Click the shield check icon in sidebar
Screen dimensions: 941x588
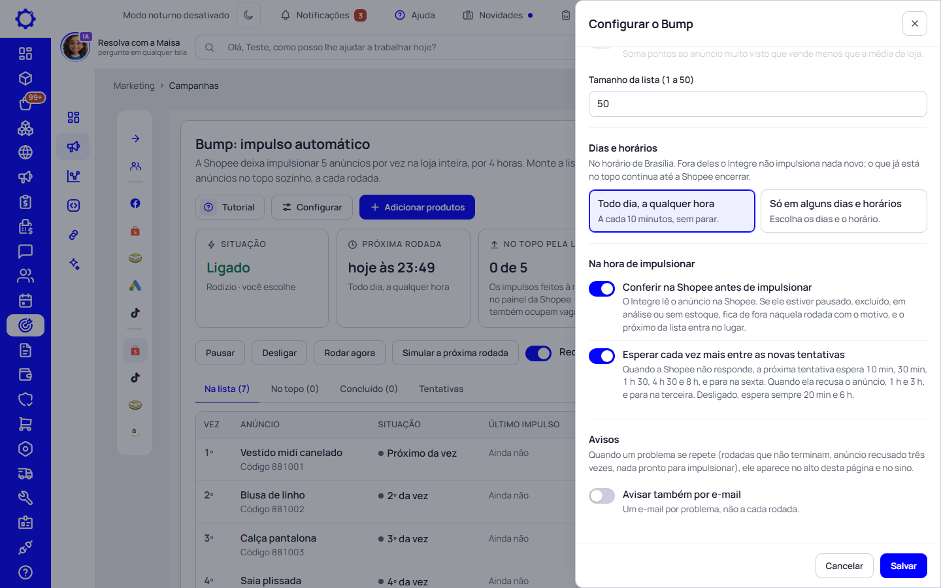tap(25, 399)
